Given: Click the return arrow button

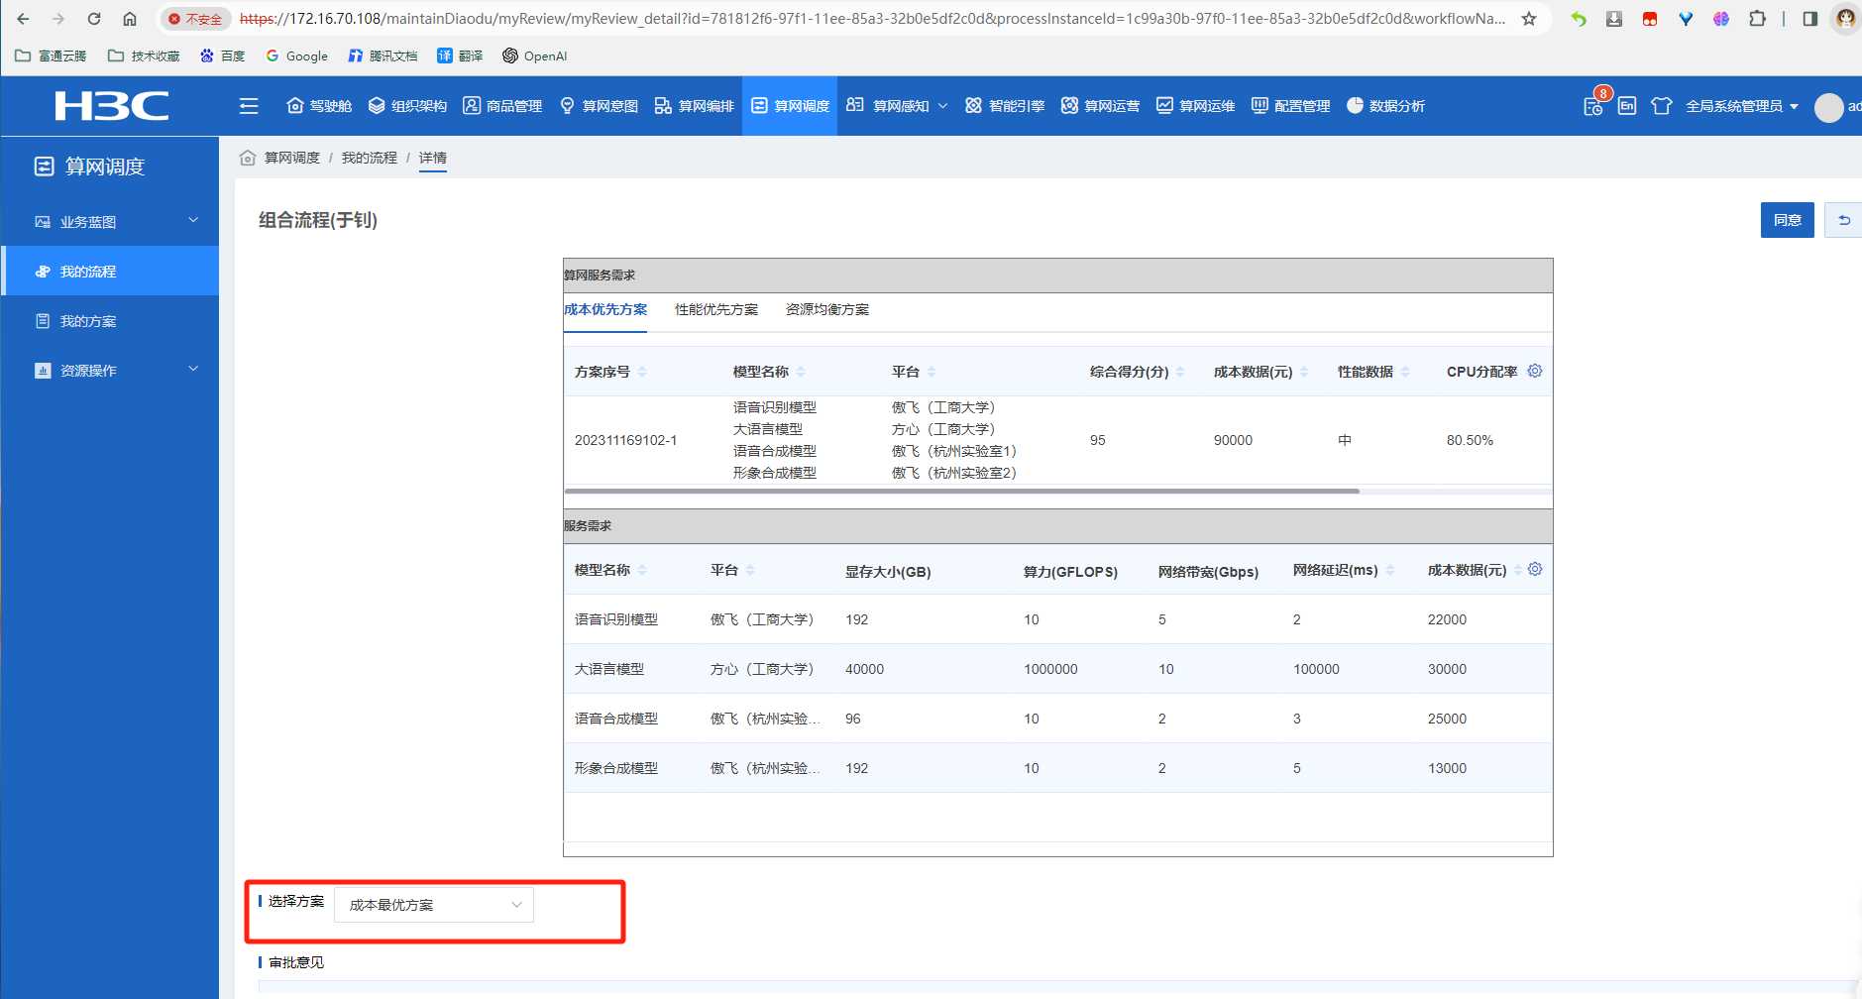Looking at the screenshot, I should click(x=1843, y=220).
